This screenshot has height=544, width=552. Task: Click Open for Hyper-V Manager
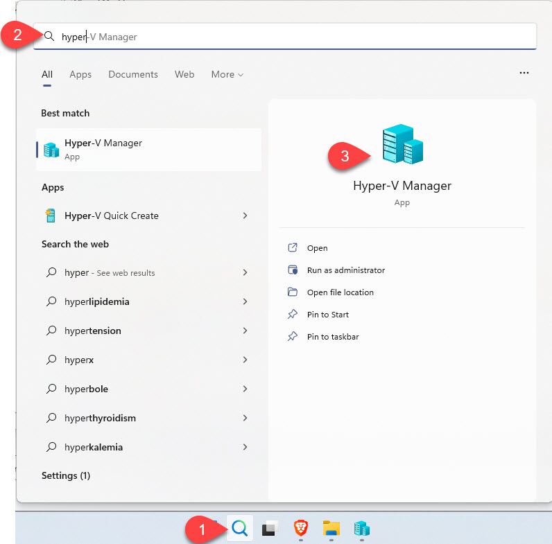coord(317,248)
